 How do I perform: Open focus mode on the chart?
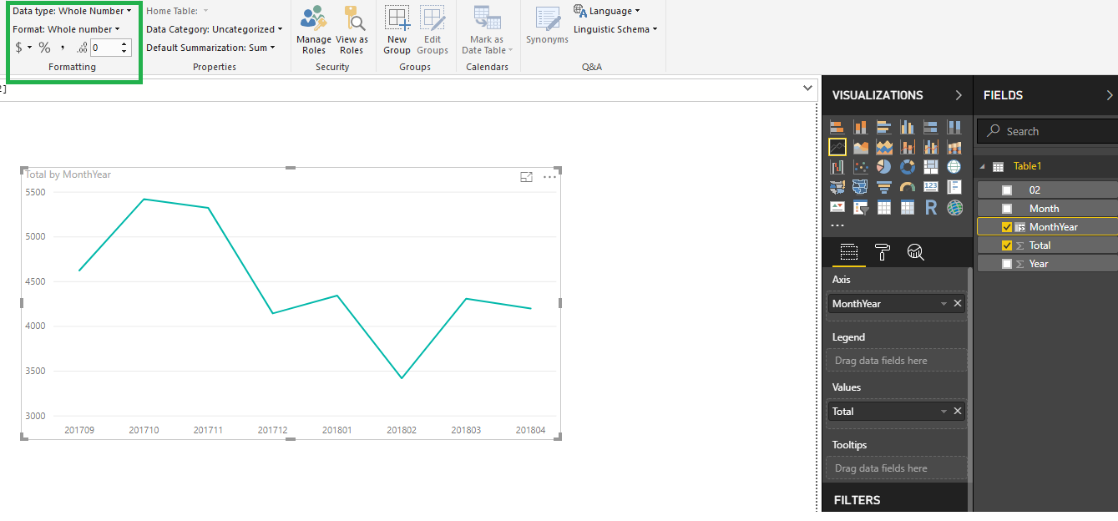(x=526, y=177)
